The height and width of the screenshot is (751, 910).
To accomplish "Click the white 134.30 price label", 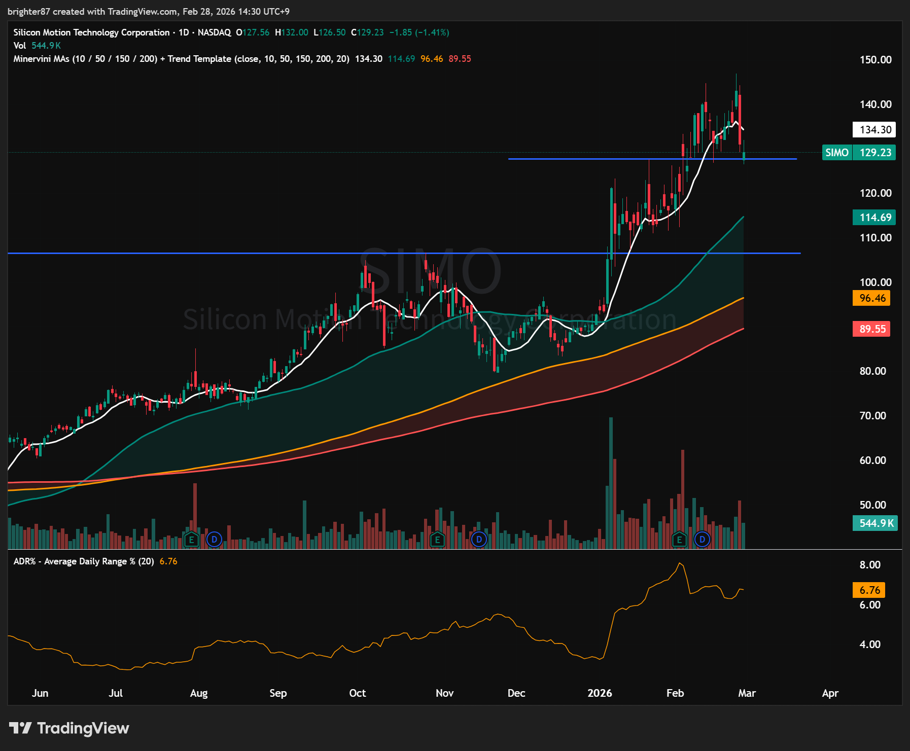I will tap(874, 130).
